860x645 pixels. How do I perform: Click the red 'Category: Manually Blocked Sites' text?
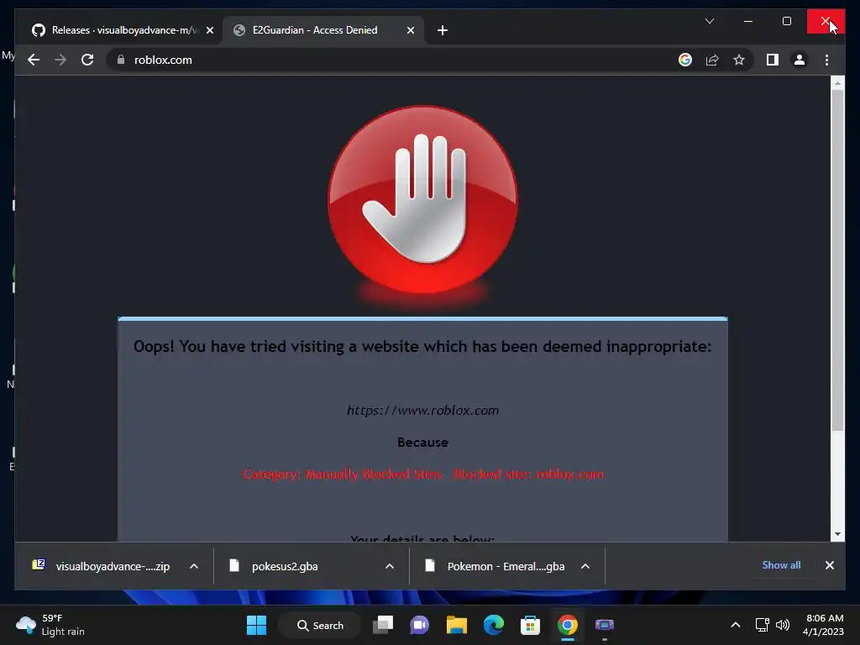343,474
